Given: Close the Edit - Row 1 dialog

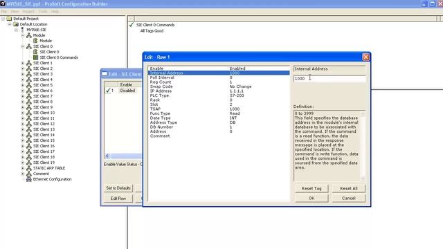Looking at the screenshot, I should [x=365, y=57].
